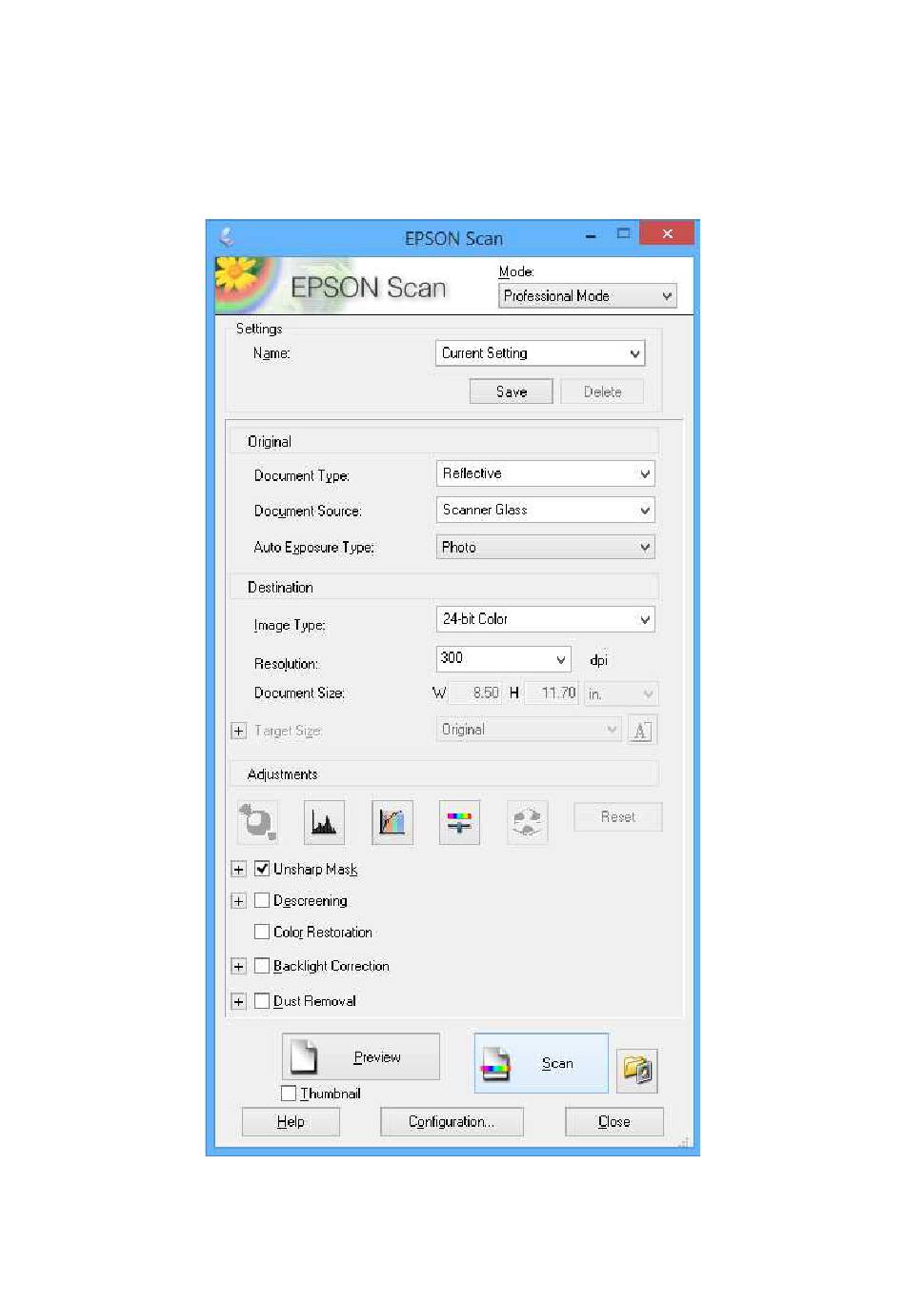
Task: Open the document size units dropdown
Action: 620,693
